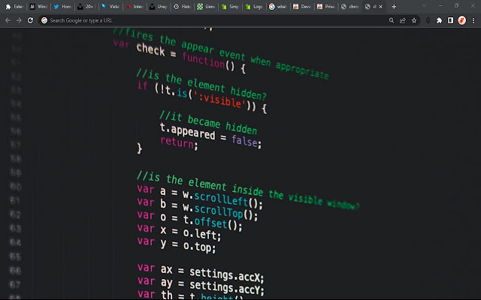Switch to the chro tab
Screen dimensions: 481x300
point(349,7)
